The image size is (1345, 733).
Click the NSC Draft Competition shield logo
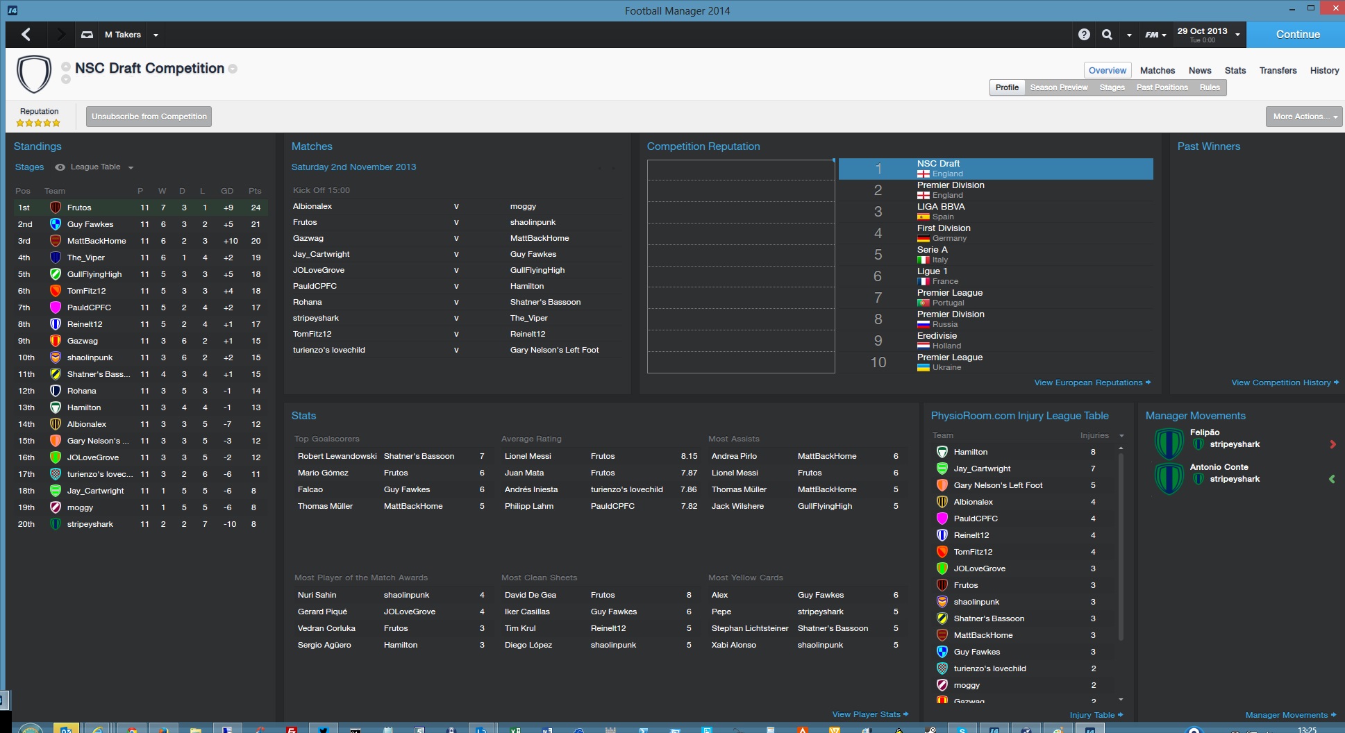pyautogui.click(x=34, y=74)
